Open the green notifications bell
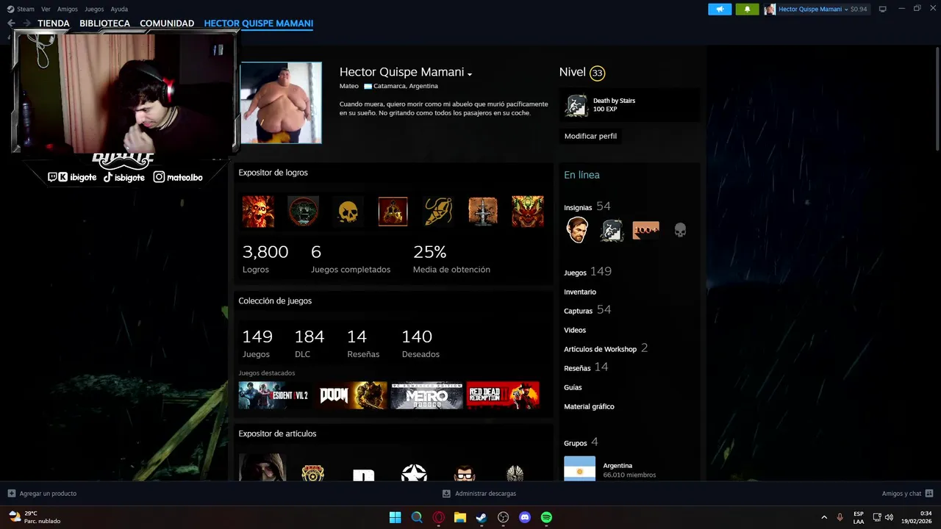 click(747, 9)
